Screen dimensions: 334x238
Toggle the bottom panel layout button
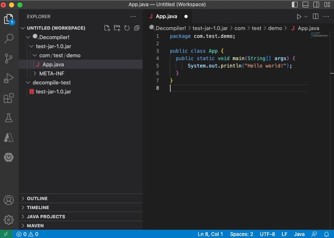[305, 5]
